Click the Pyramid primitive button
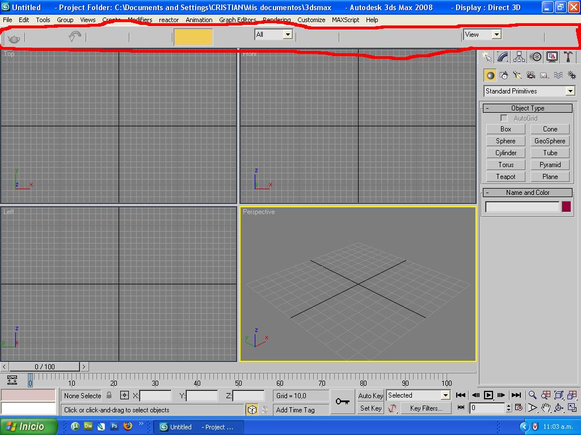 tap(550, 165)
